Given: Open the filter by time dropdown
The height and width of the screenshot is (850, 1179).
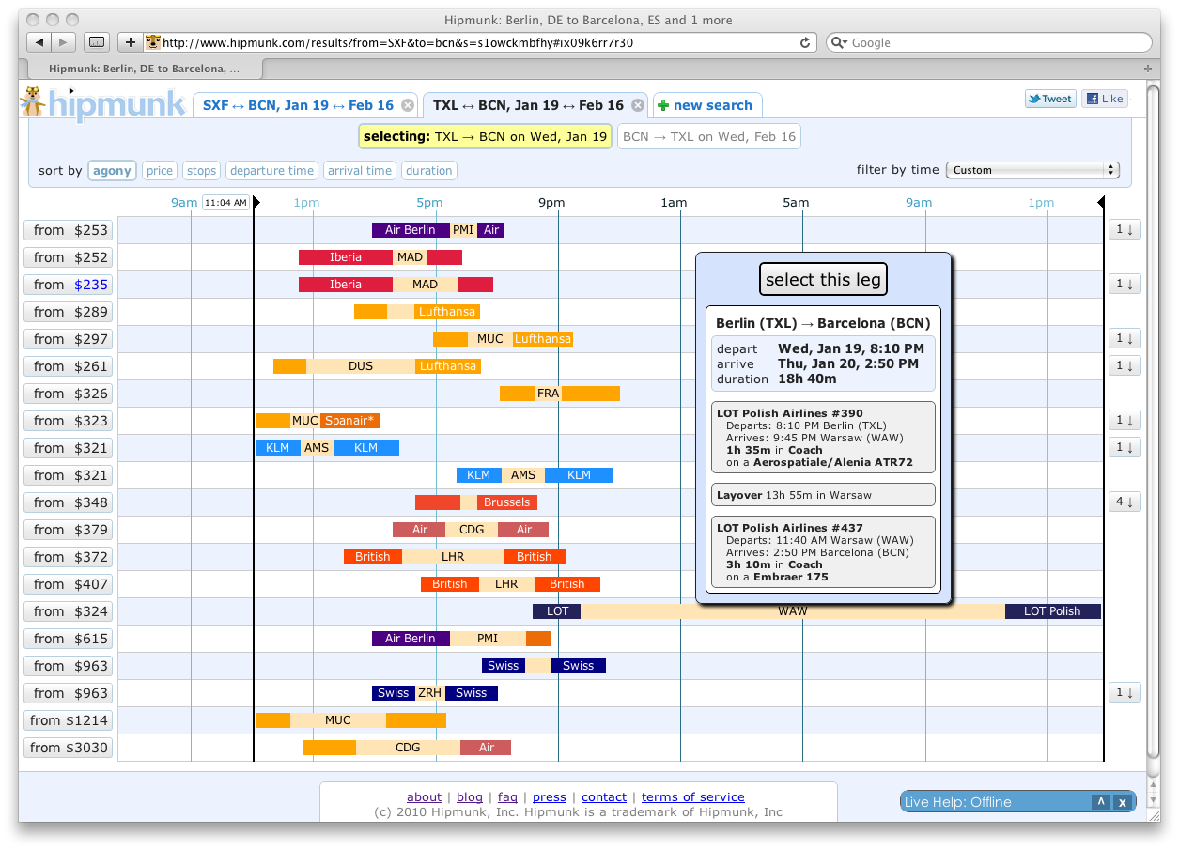Looking at the screenshot, I should point(1032,170).
